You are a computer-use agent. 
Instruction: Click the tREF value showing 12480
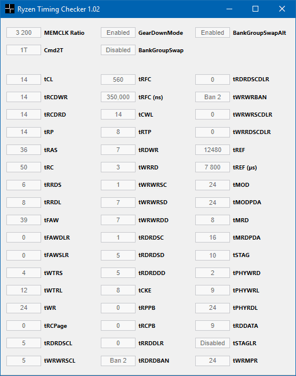tap(213, 150)
